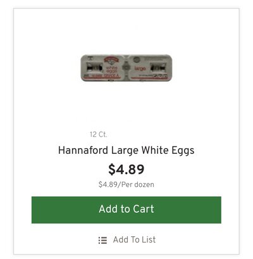Click the Add To List bullet-list icon
Image resolution: width=253 pixels, height=259 pixels.
pos(102,240)
